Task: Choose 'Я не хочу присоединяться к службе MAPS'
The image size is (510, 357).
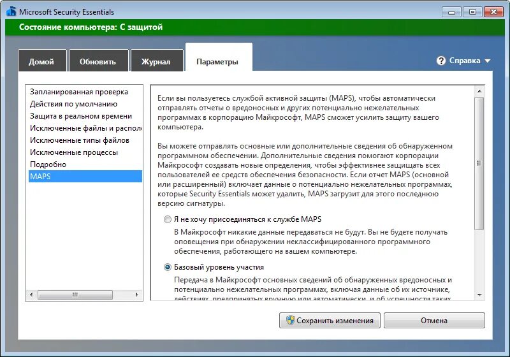Action: click(167, 219)
